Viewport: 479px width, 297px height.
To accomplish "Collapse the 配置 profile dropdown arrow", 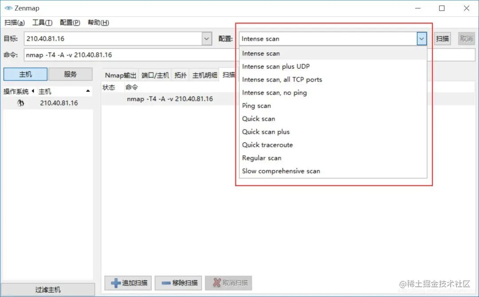I will tap(422, 39).
